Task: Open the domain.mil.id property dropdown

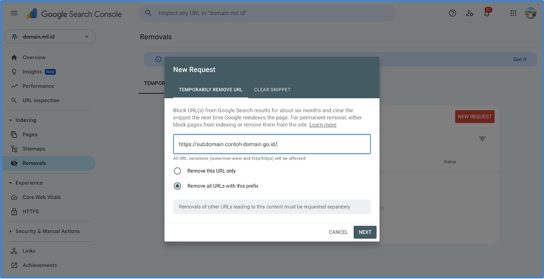Action: click(x=50, y=37)
